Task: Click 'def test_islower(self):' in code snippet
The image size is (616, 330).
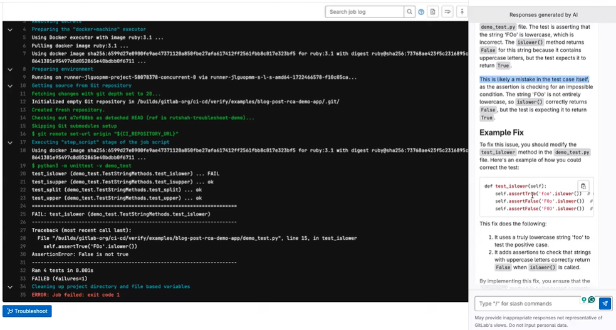Action: point(516,186)
